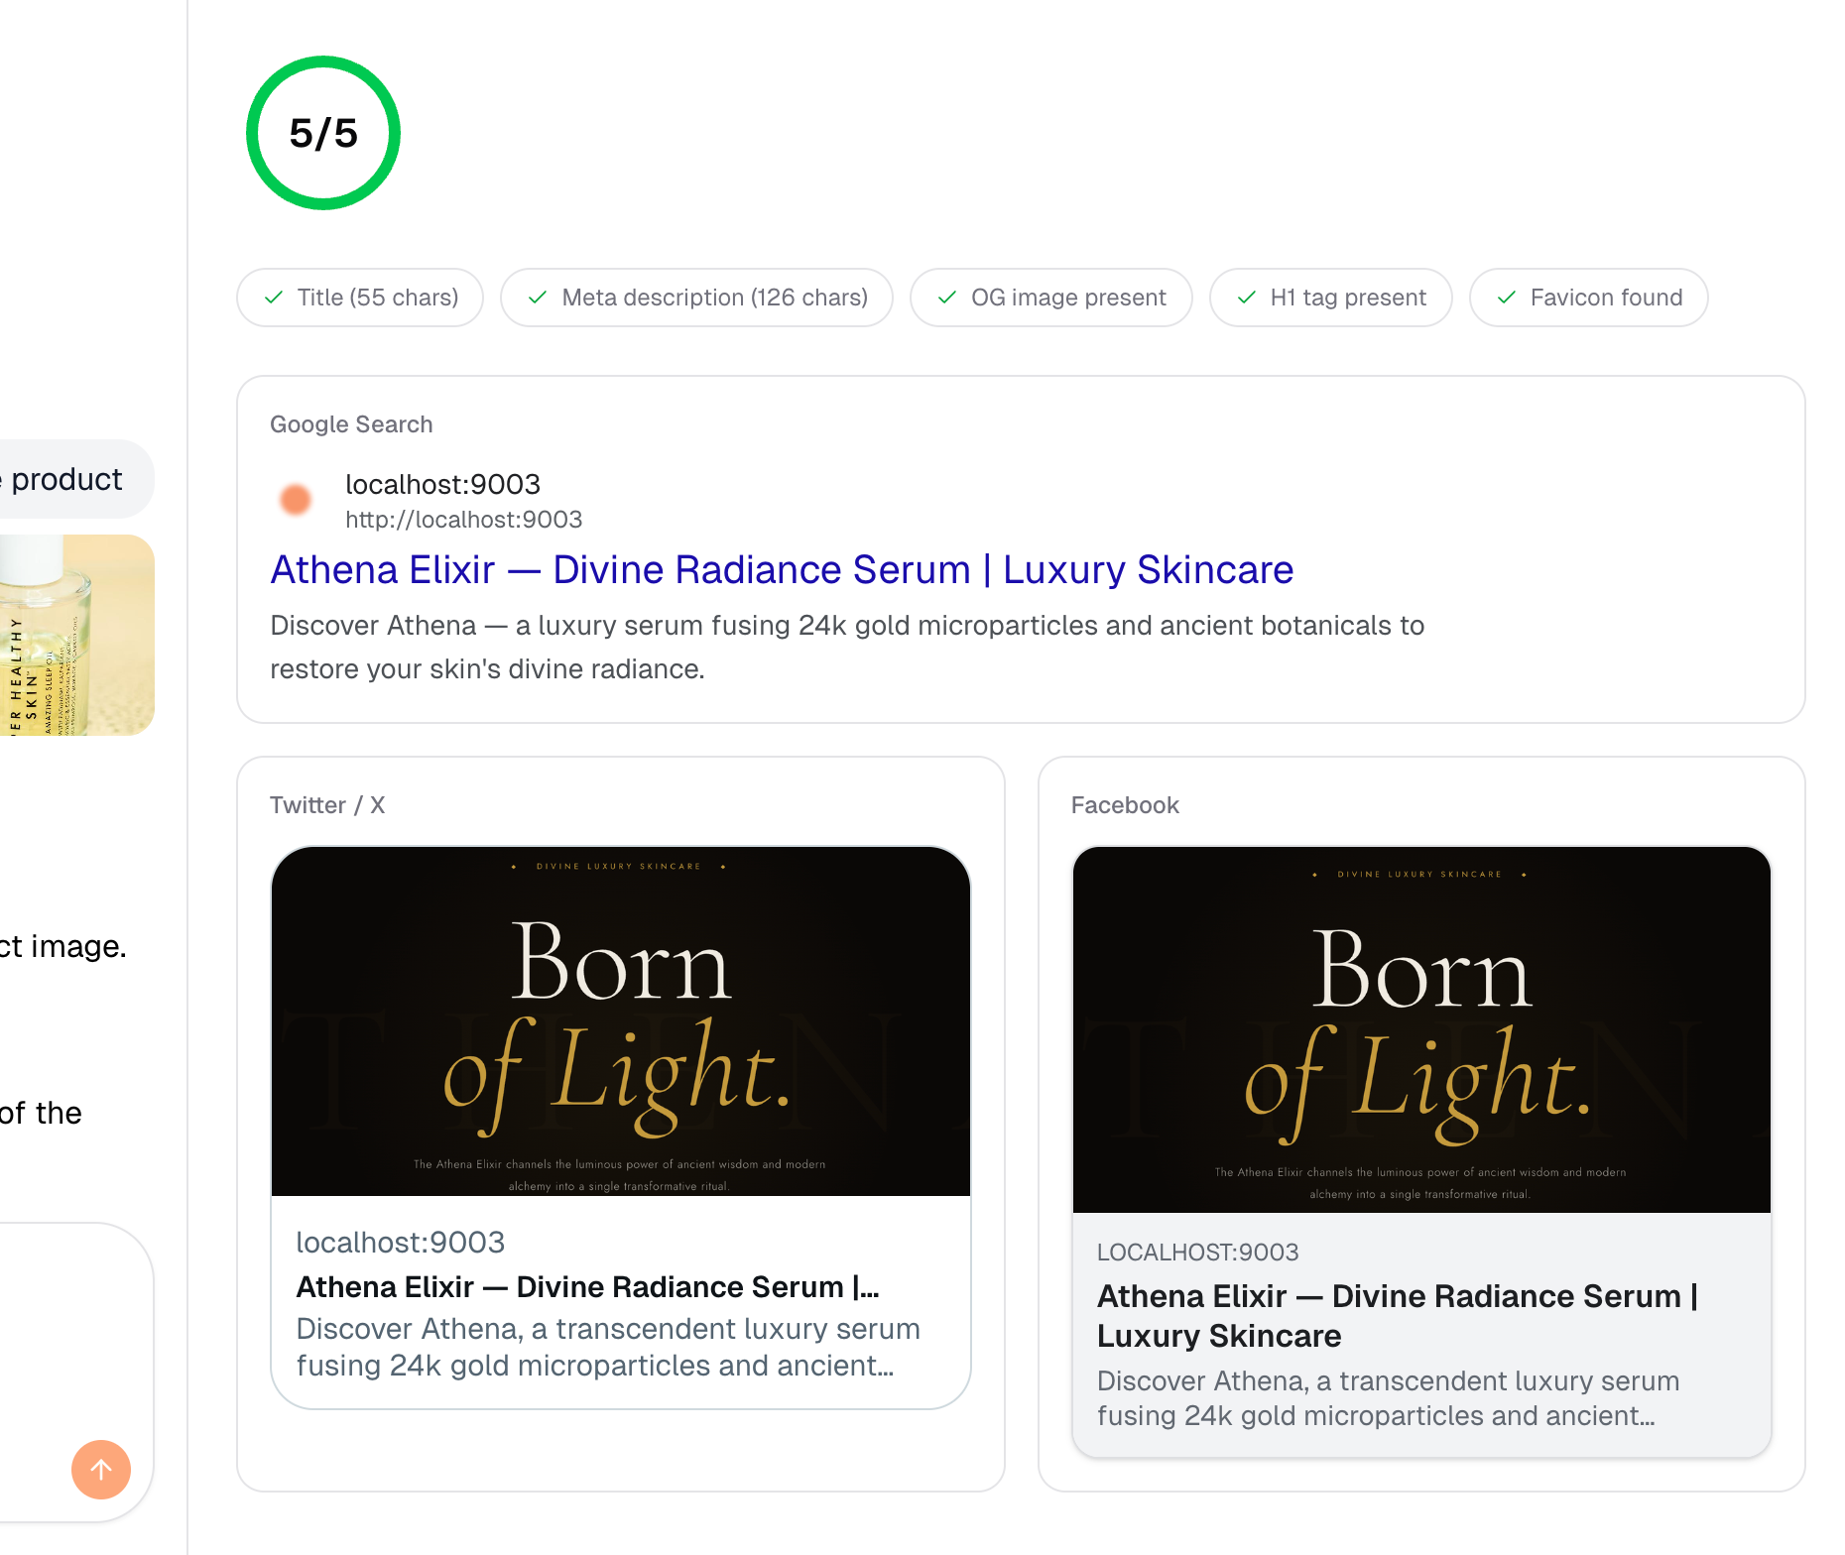1845x1555 pixels.
Task: Select the Meta description (126 chars) chip
Action: pos(696,298)
